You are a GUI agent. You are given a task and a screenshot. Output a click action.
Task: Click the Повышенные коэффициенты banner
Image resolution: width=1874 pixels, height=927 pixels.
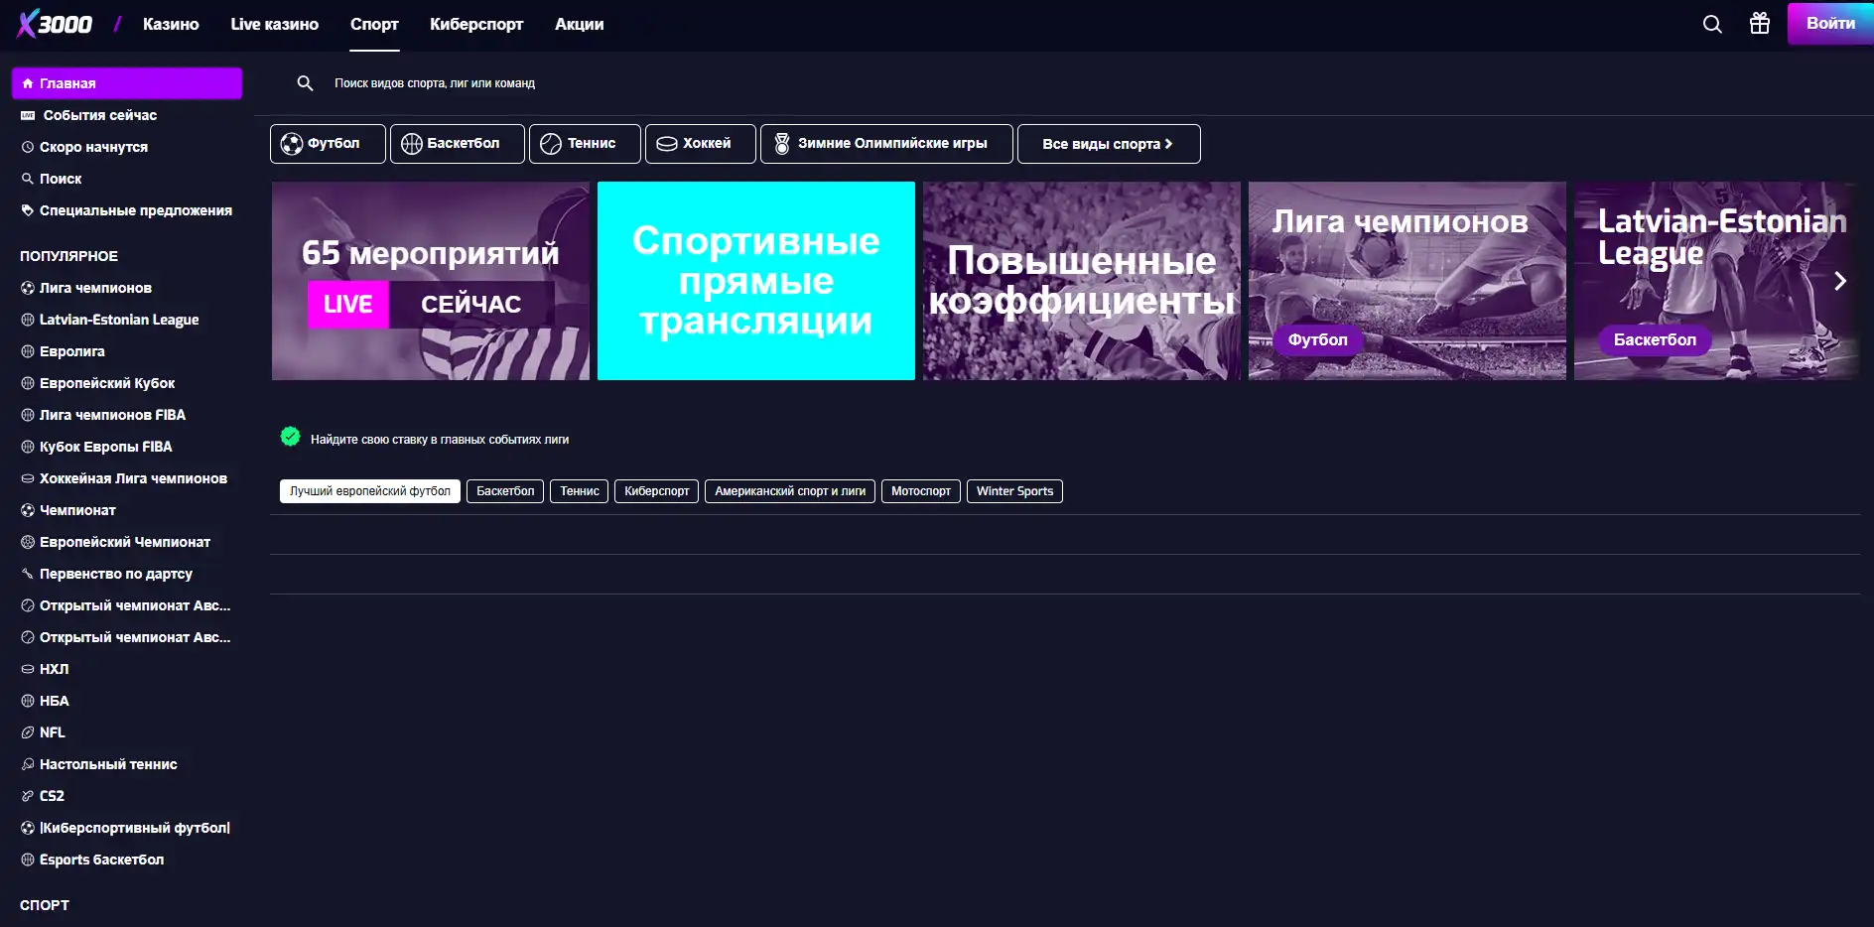(1081, 281)
